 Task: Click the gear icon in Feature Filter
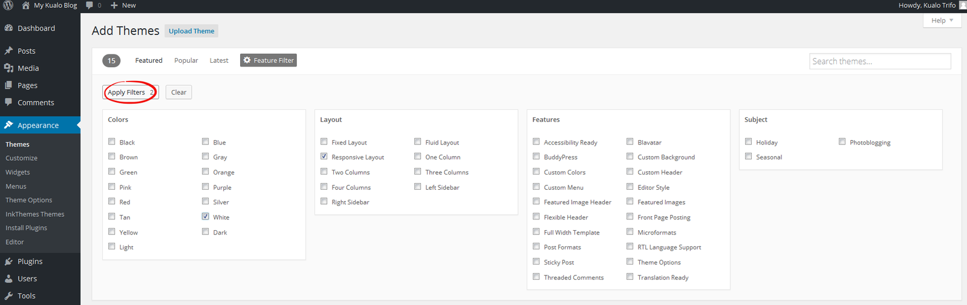pos(247,60)
